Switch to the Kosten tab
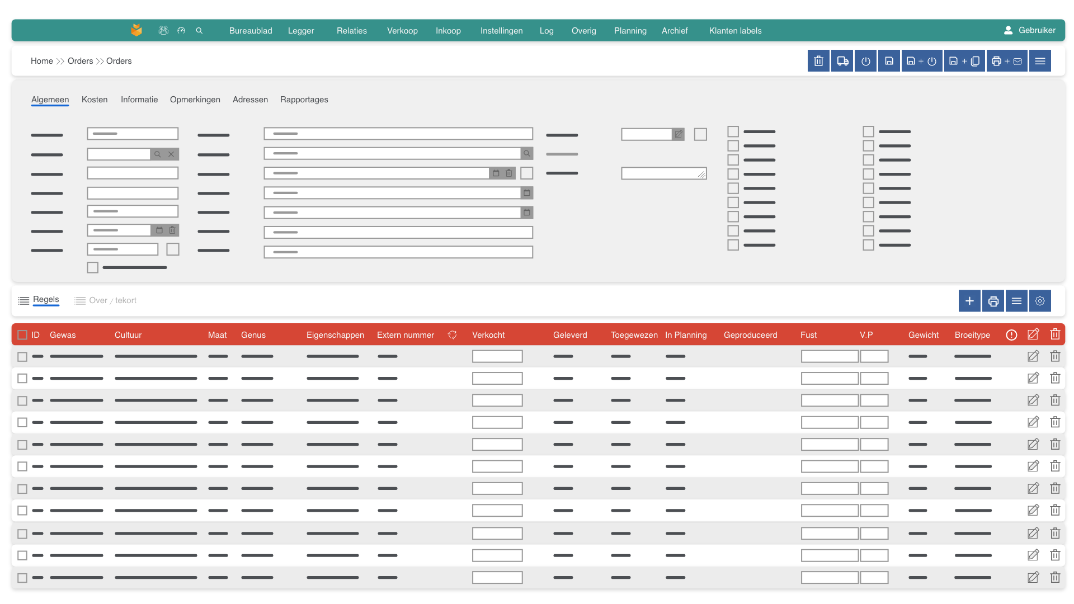1074x604 pixels. point(95,100)
